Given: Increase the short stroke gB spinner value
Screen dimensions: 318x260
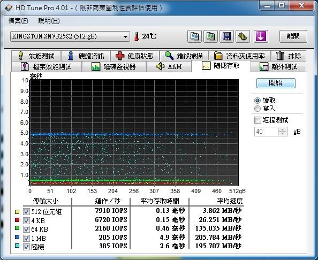Looking at the screenshot, I should 283,129.
